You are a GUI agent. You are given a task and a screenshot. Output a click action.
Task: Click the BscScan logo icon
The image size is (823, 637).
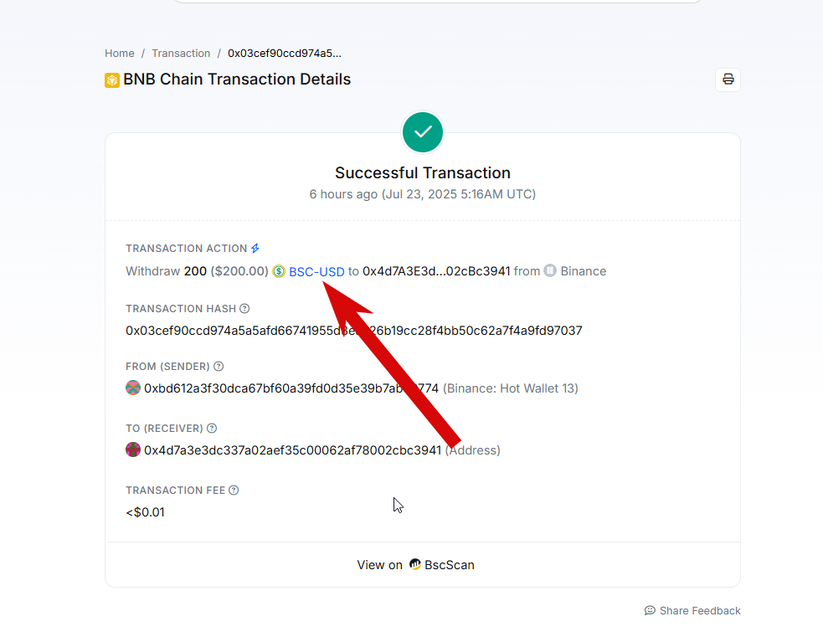tap(415, 564)
